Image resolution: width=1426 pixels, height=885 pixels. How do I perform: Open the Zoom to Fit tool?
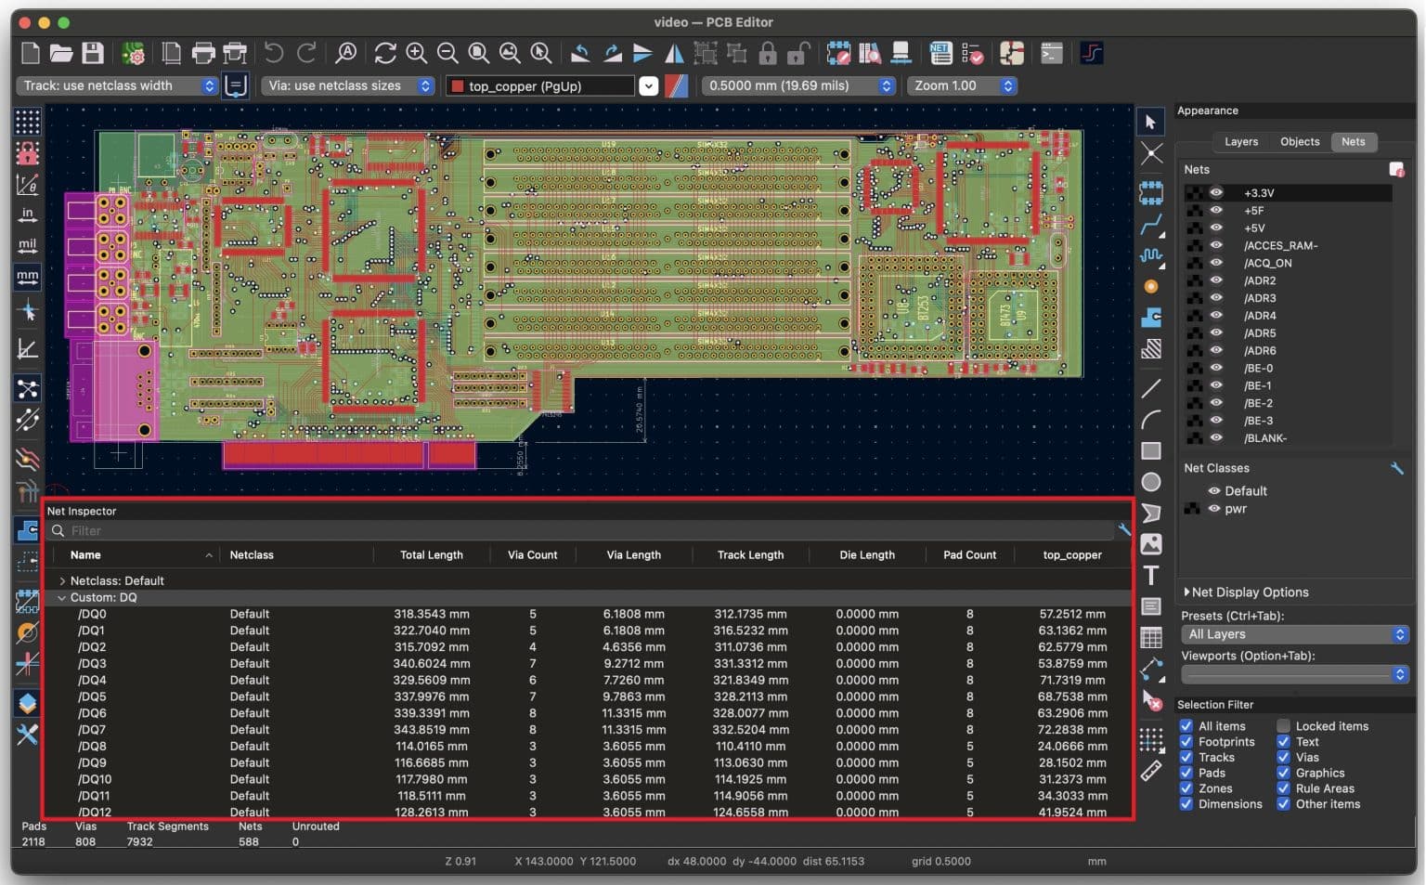478,53
